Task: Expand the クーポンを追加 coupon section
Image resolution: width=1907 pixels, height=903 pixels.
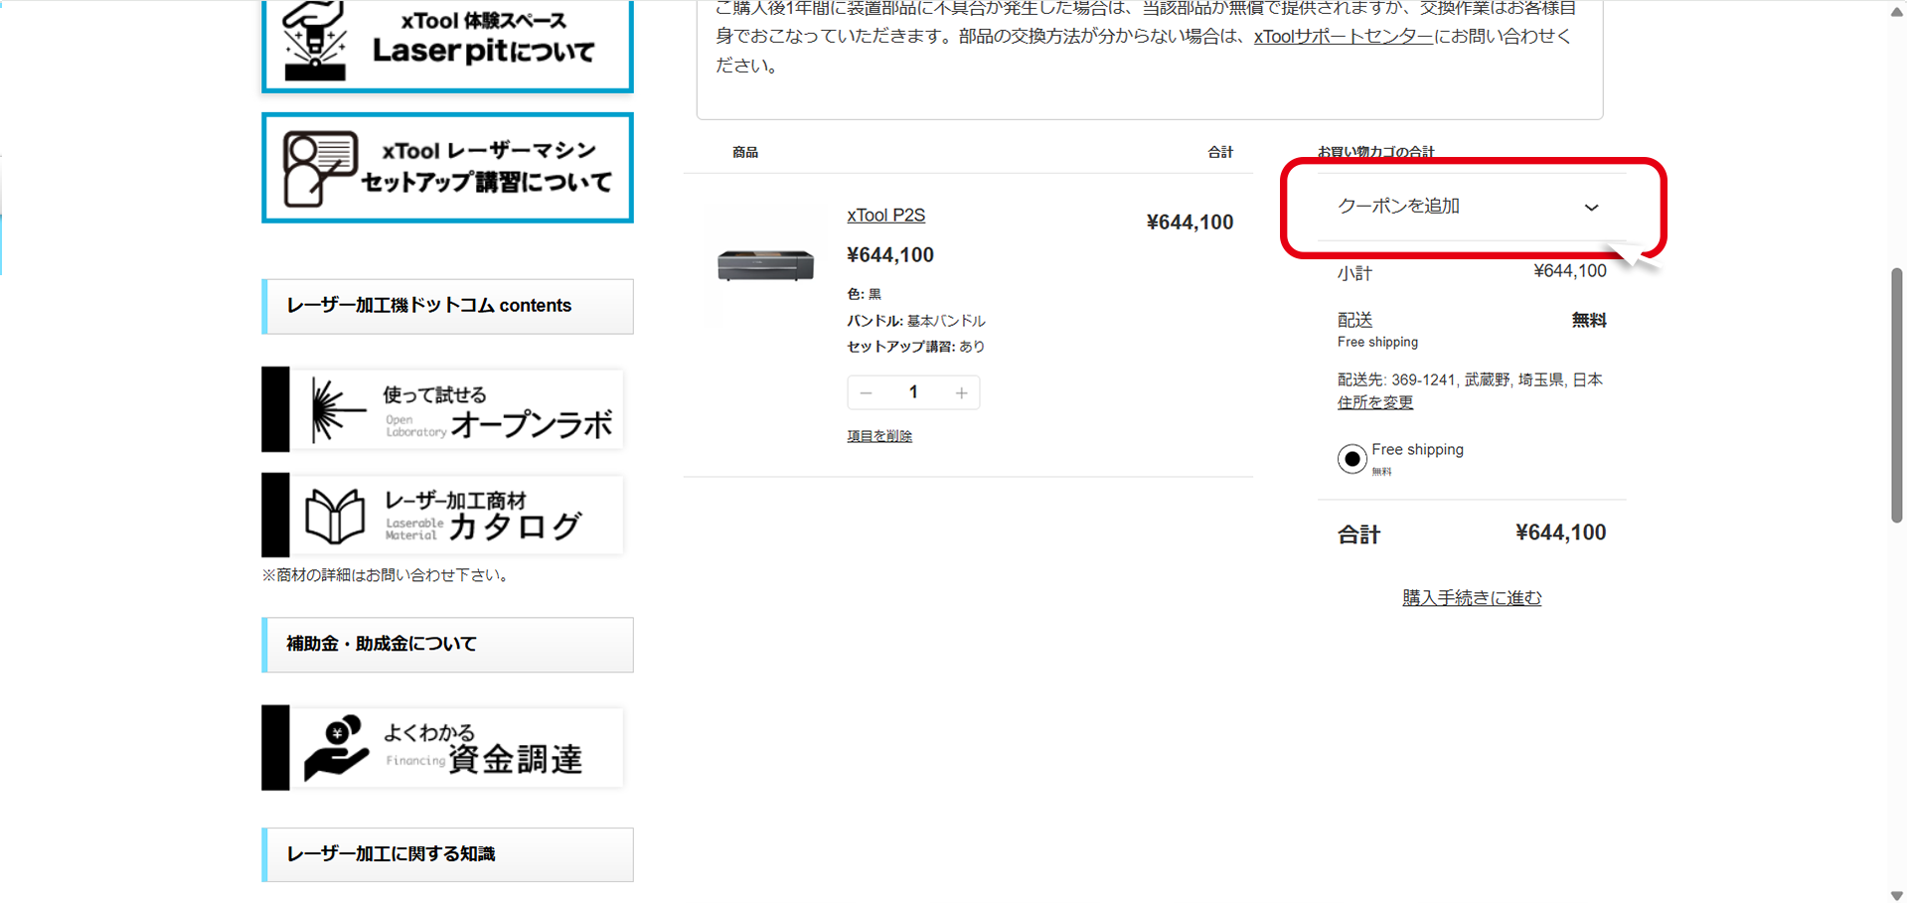Action: click(1470, 207)
